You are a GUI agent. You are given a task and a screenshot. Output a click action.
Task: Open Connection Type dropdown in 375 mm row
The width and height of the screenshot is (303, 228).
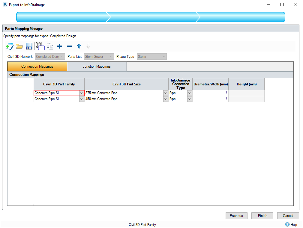[190, 93]
